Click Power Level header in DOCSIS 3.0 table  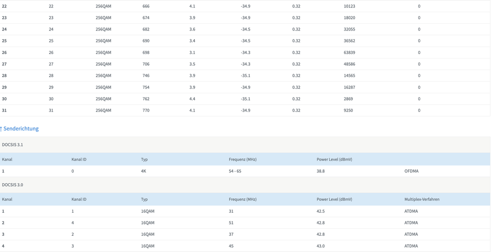pyautogui.click(x=334, y=199)
